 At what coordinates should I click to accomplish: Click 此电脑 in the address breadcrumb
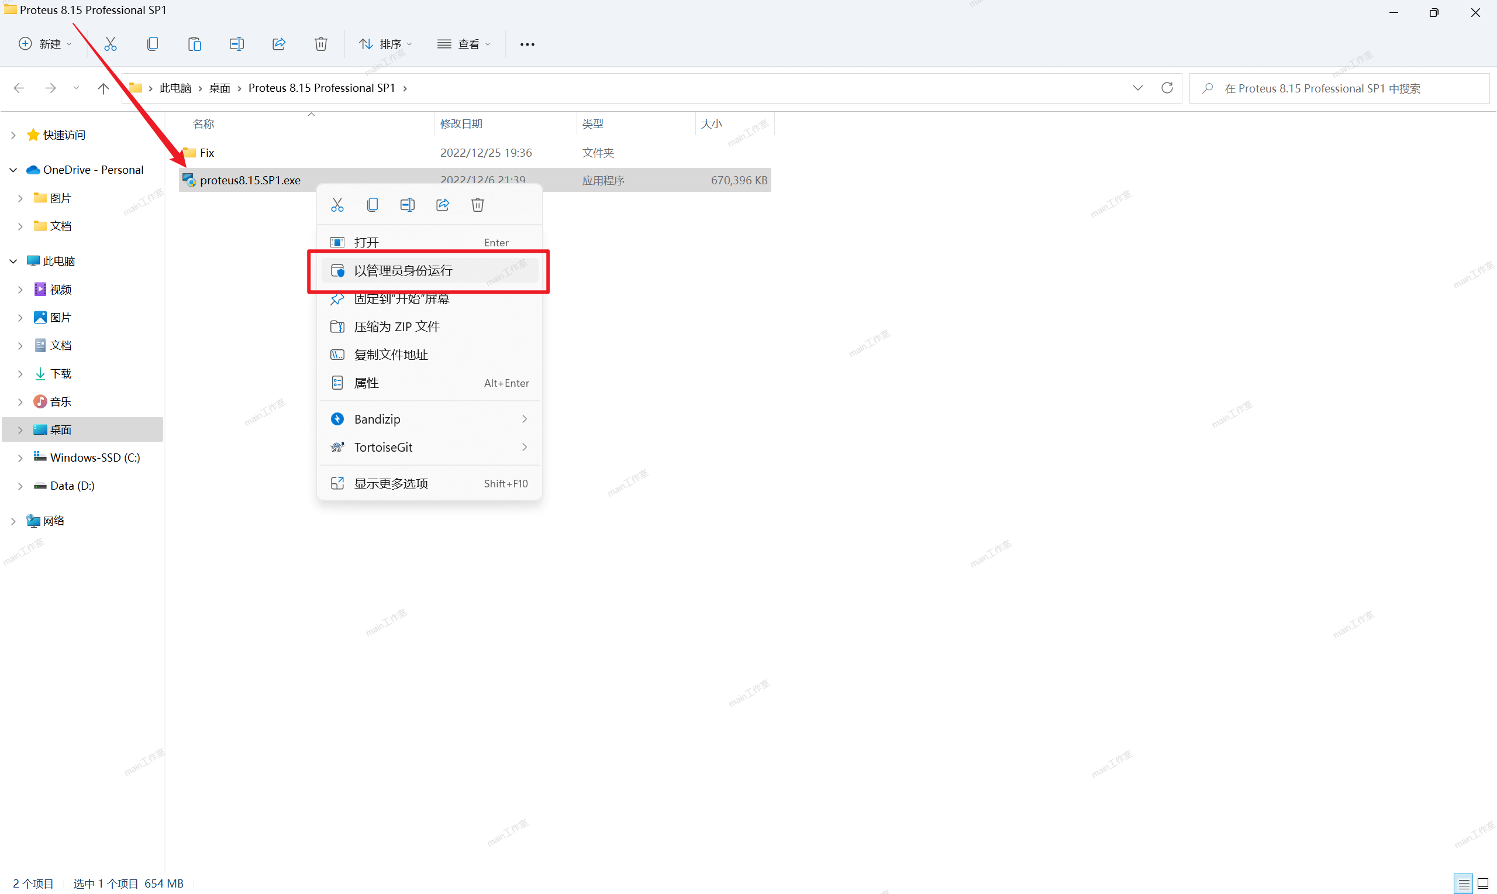[x=175, y=88]
